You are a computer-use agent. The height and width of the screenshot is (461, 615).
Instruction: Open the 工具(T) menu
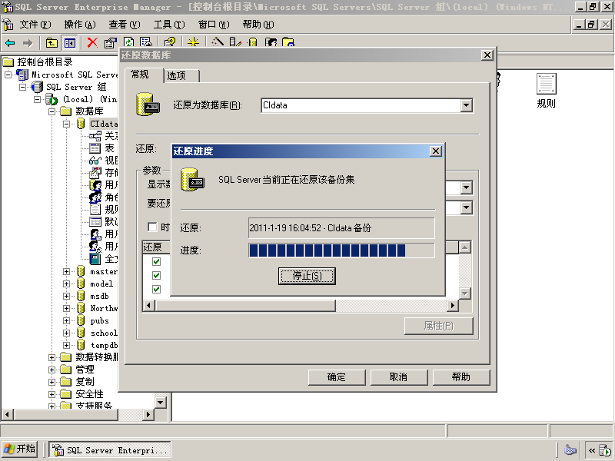(x=169, y=25)
